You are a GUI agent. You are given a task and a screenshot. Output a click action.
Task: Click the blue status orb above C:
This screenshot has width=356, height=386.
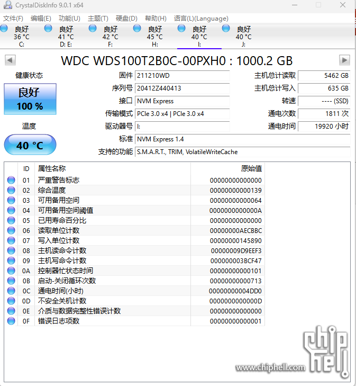pos(4,28)
